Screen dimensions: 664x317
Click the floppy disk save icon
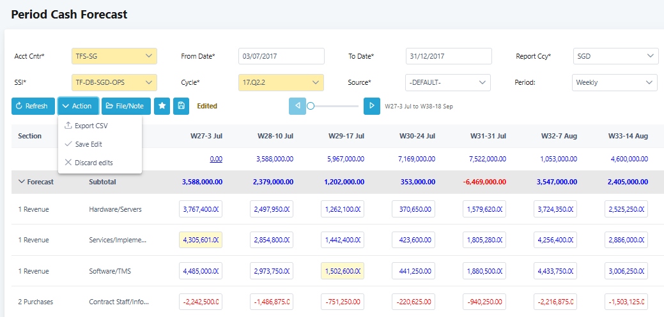tap(181, 106)
